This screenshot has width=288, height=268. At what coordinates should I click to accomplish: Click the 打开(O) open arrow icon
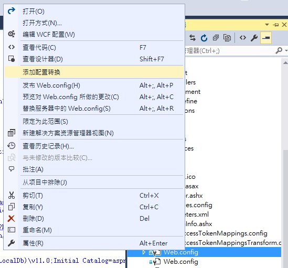click(12, 11)
